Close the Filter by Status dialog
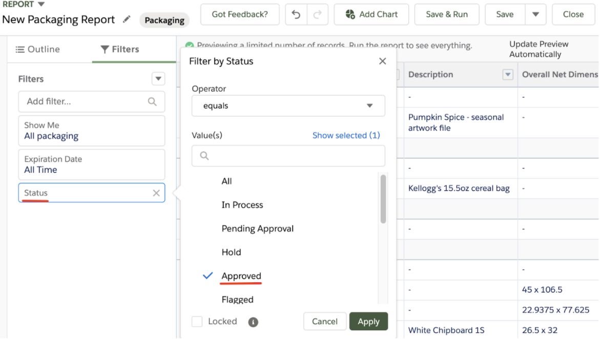This screenshot has width=600, height=339. (x=382, y=60)
